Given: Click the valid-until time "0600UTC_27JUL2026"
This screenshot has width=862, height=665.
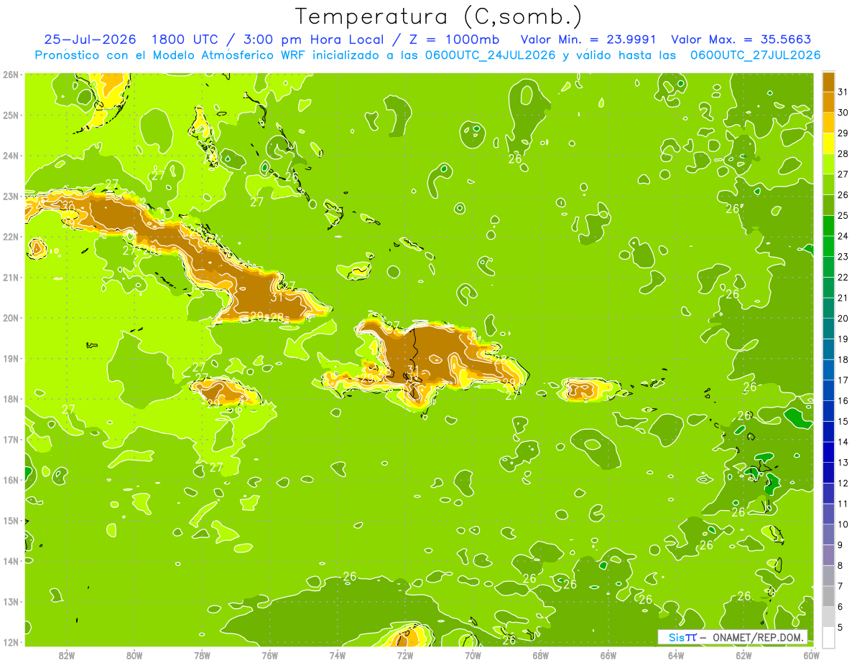Looking at the screenshot, I should coord(755,55).
